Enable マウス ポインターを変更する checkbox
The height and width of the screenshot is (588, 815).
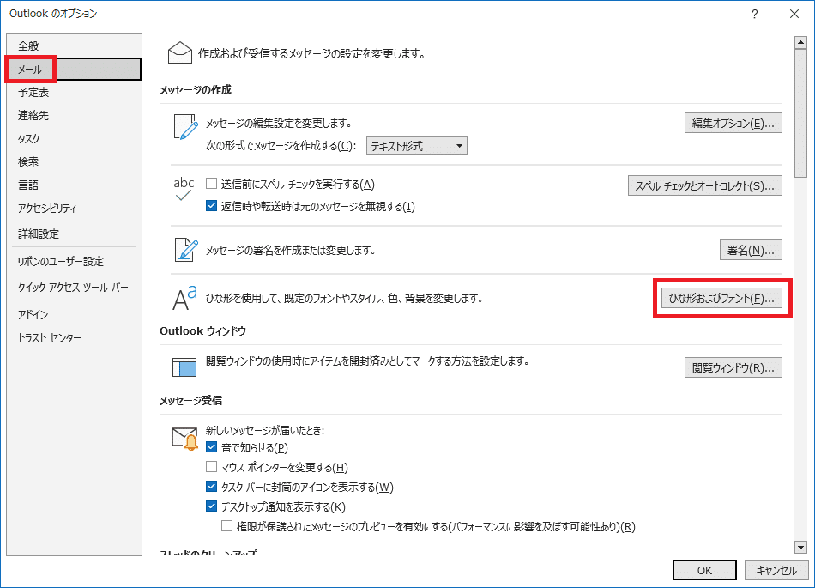pos(212,466)
